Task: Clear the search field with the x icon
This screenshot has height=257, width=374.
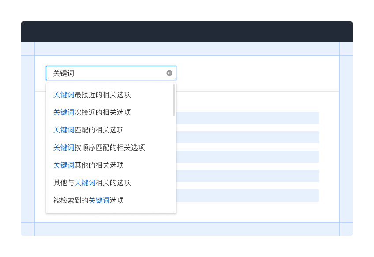Action: point(169,73)
